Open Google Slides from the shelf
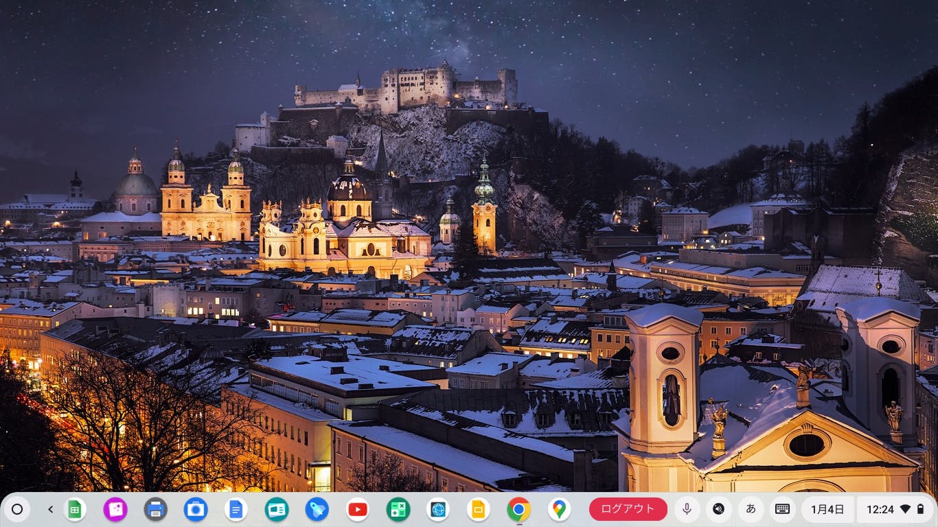Viewport: 938px width, 527px height. pyautogui.click(x=478, y=509)
